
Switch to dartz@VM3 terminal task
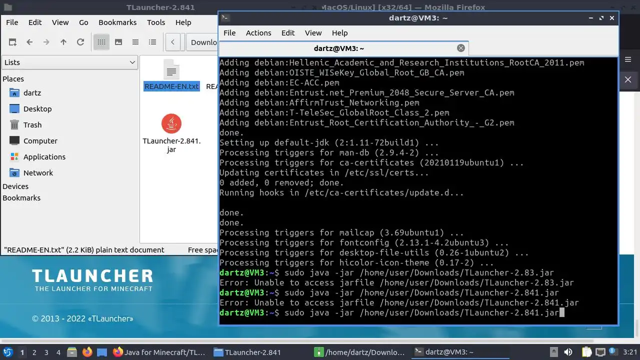point(461,352)
